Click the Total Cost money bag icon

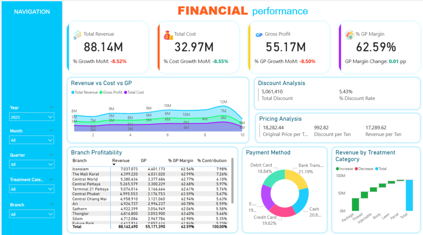coord(168,35)
